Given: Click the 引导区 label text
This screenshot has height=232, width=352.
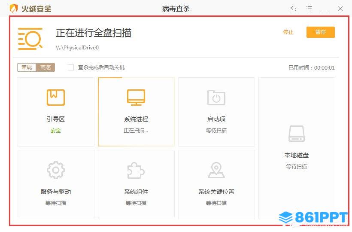Looking at the screenshot, I should 56,119.
